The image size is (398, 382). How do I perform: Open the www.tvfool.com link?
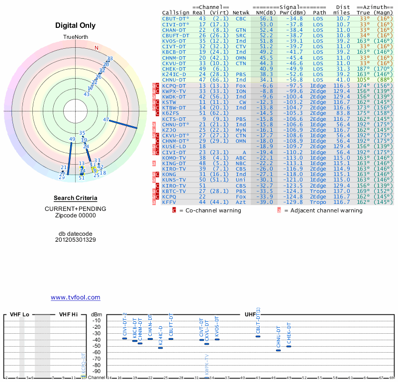(x=76, y=297)
